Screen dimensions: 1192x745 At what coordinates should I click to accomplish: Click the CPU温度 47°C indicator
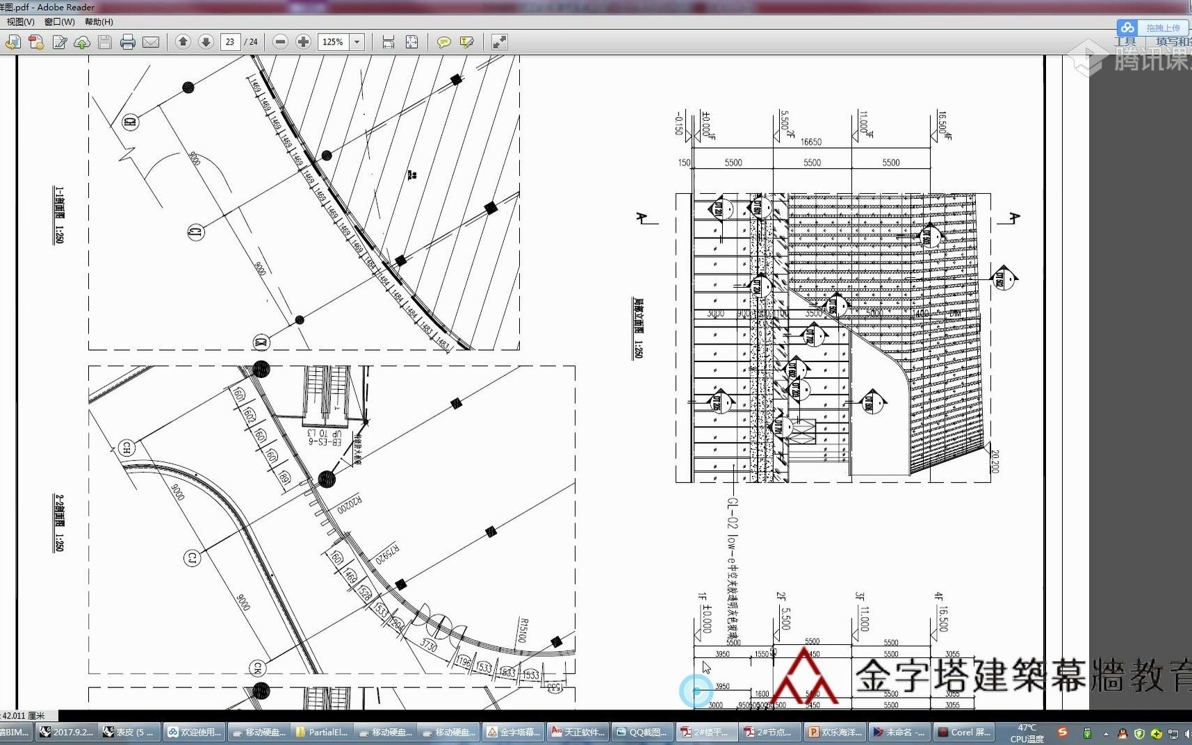pyautogui.click(x=1027, y=733)
